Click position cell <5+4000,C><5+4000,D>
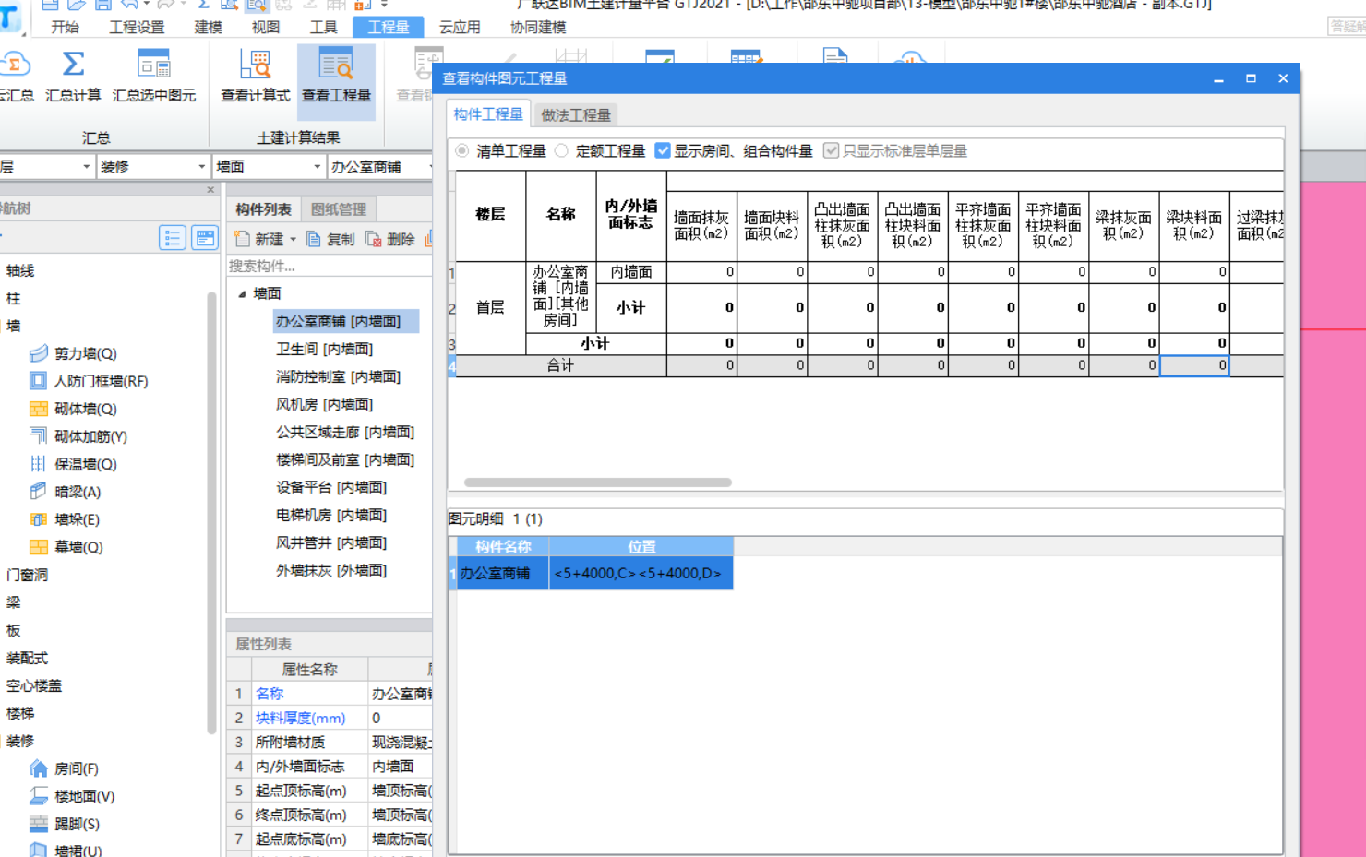This screenshot has width=1366, height=857. coord(641,573)
